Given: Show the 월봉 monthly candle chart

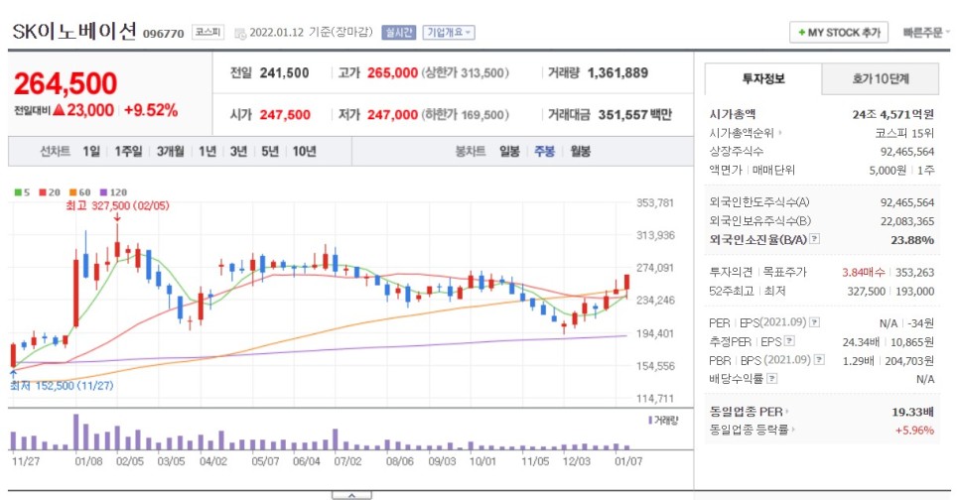Looking at the screenshot, I should pyautogui.click(x=581, y=151).
